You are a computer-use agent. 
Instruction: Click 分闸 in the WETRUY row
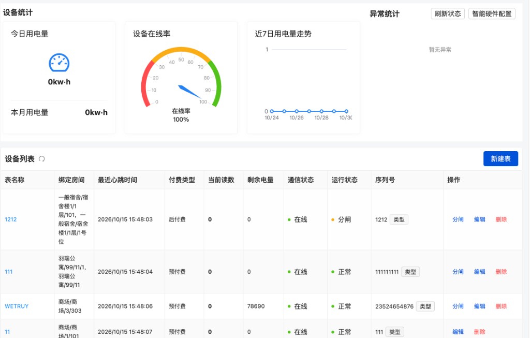[458, 306]
